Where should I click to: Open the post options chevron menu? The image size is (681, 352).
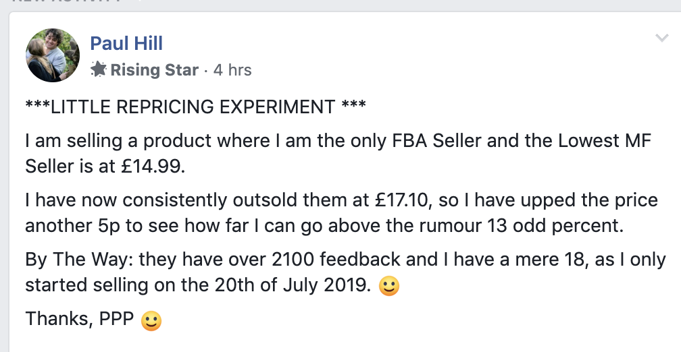tap(662, 38)
